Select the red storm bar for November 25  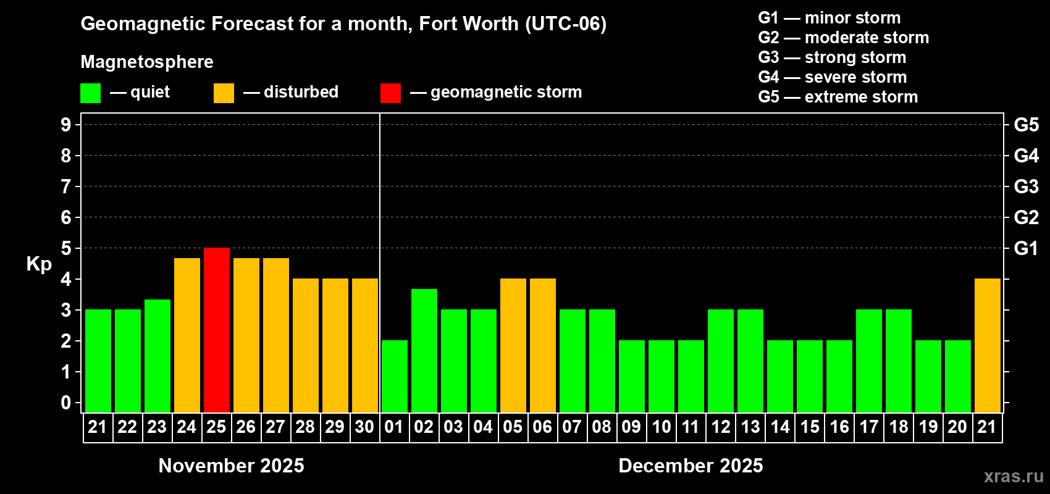click(217, 330)
